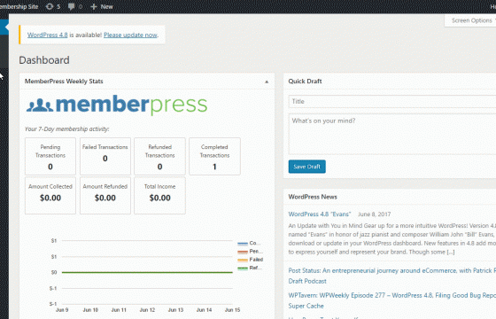The image size is (496, 319).
Task: Click the Completed legend color swatch
Action: point(243,244)
